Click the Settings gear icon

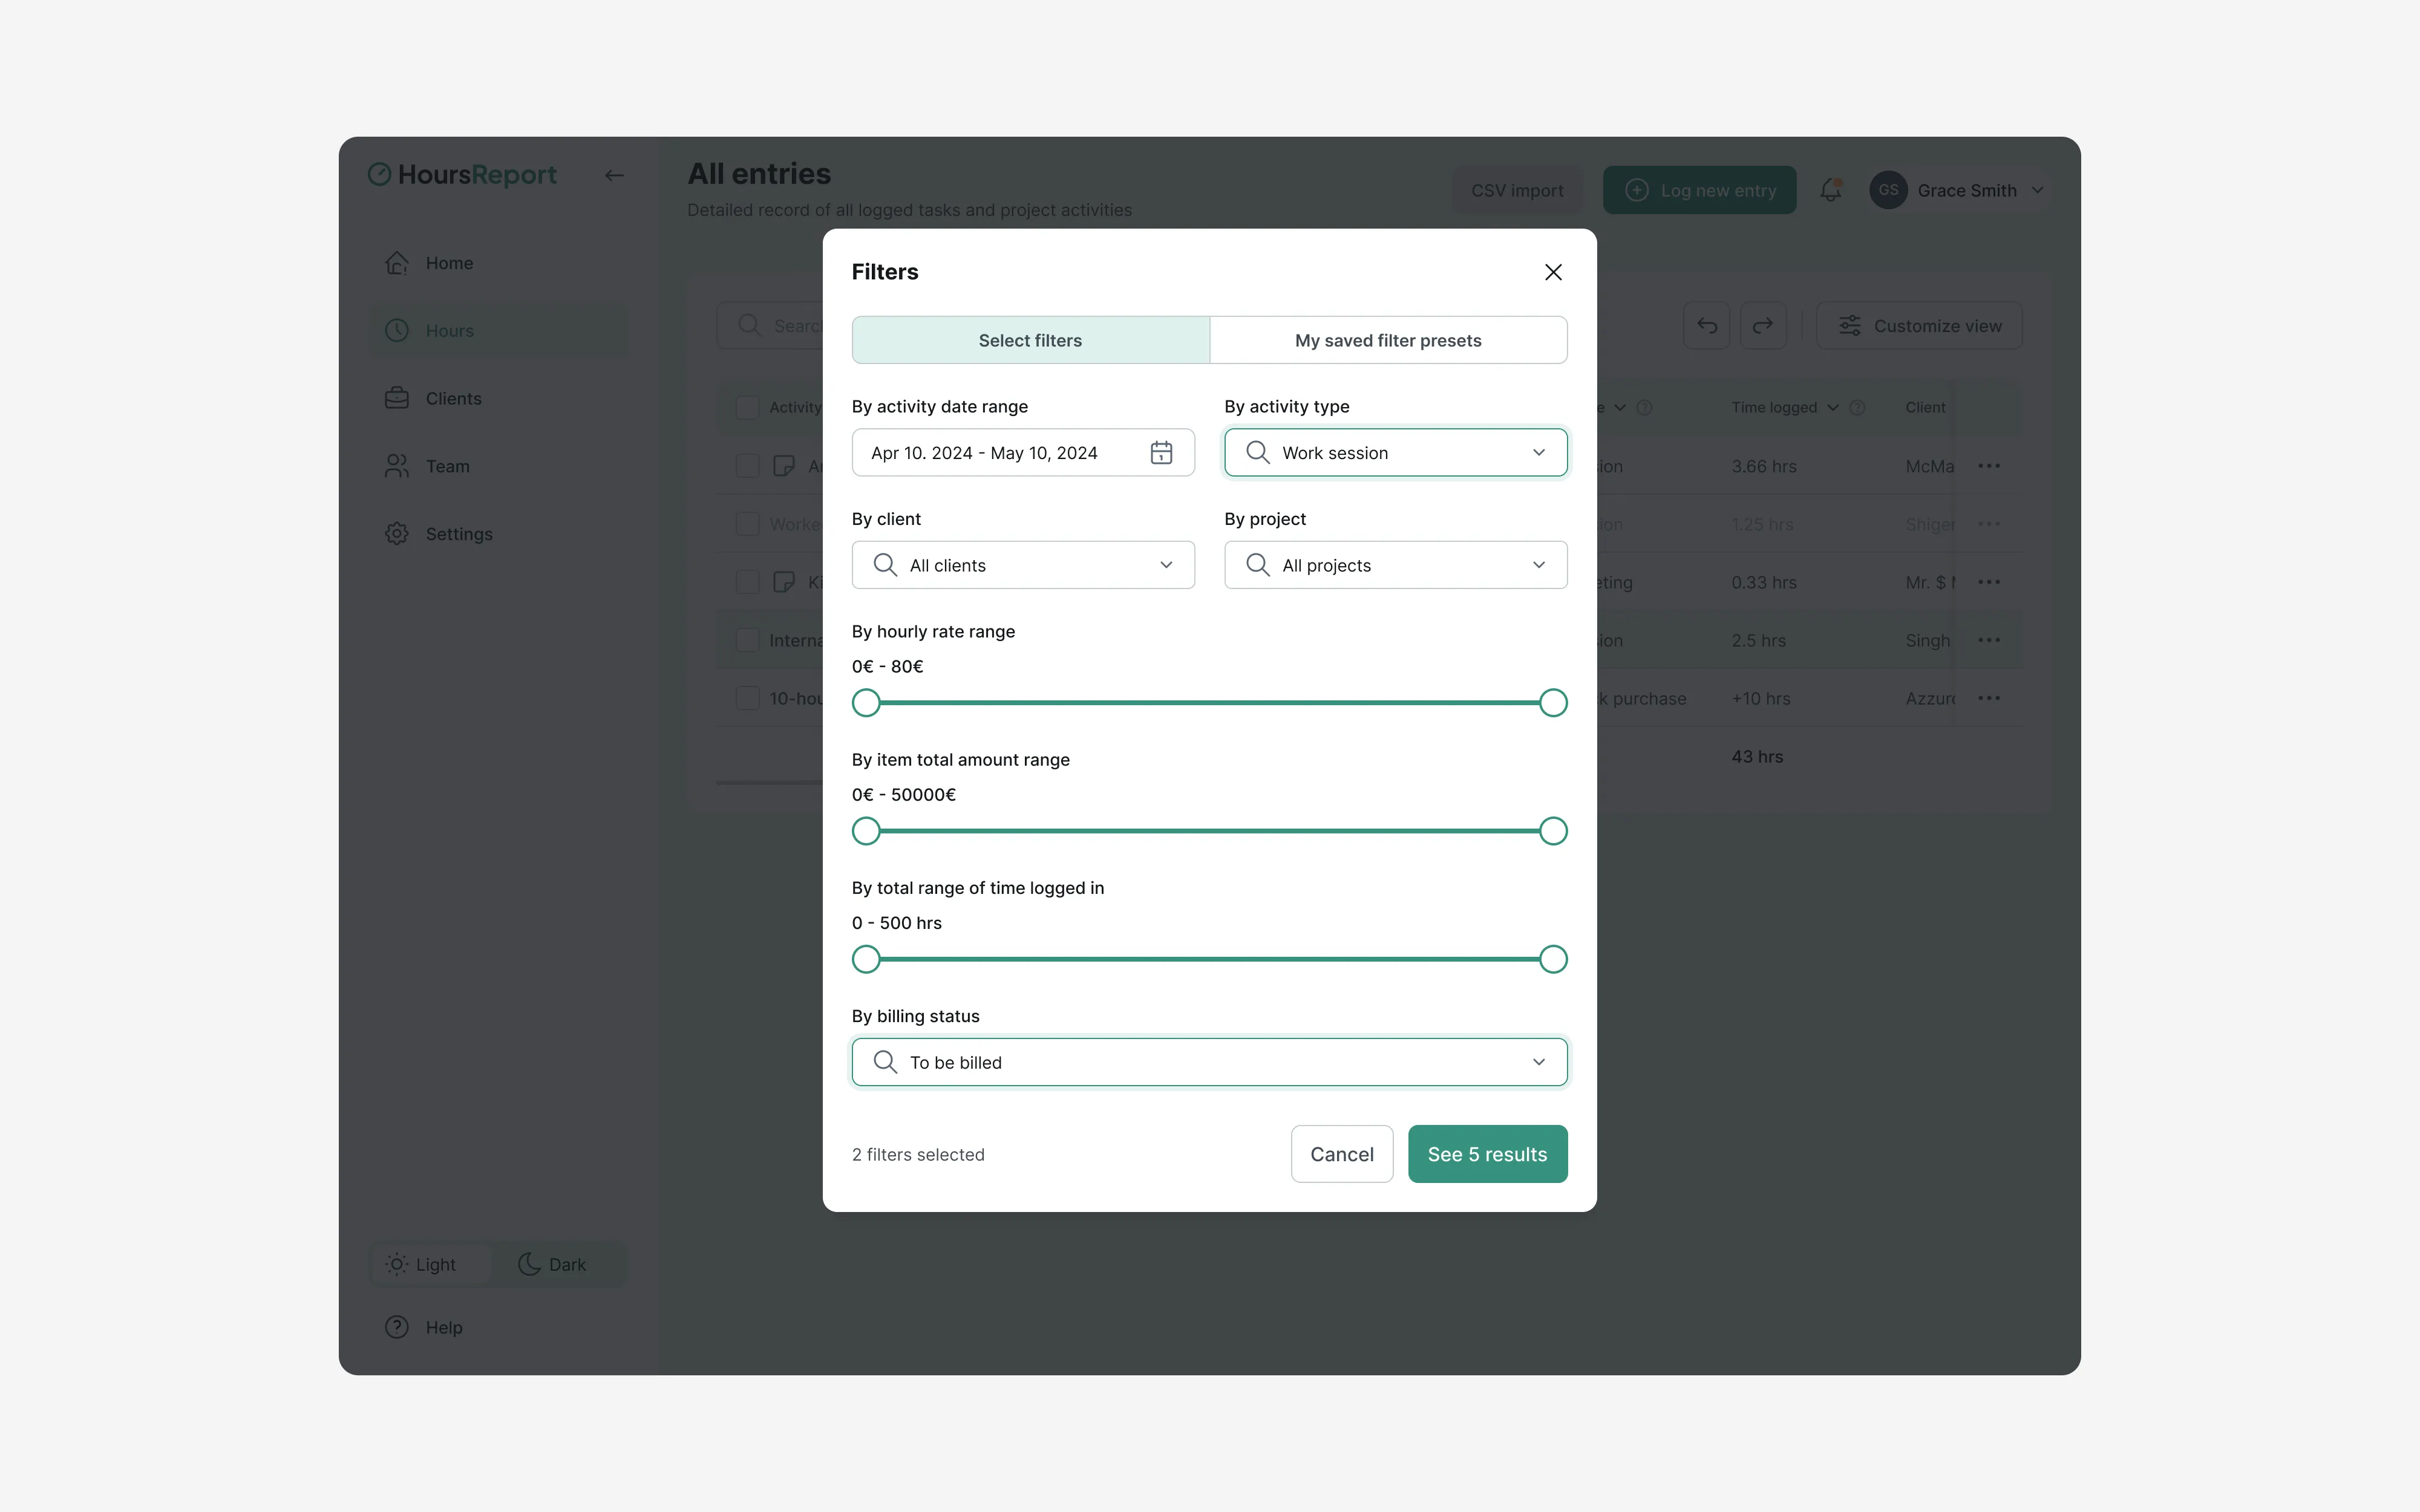click(397, 534)
